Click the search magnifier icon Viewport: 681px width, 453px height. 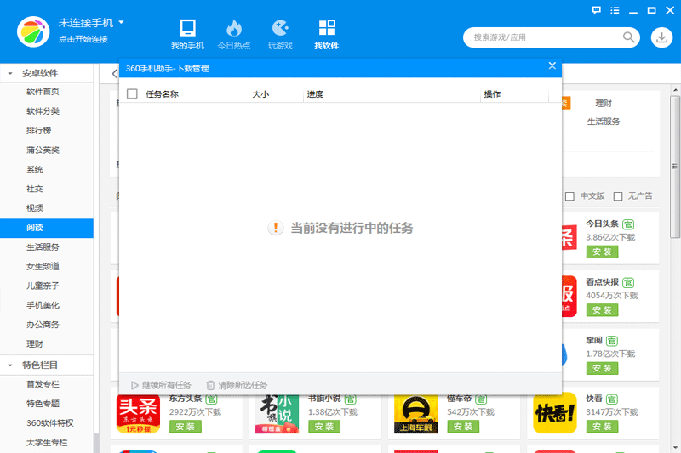tap(630, 37)
